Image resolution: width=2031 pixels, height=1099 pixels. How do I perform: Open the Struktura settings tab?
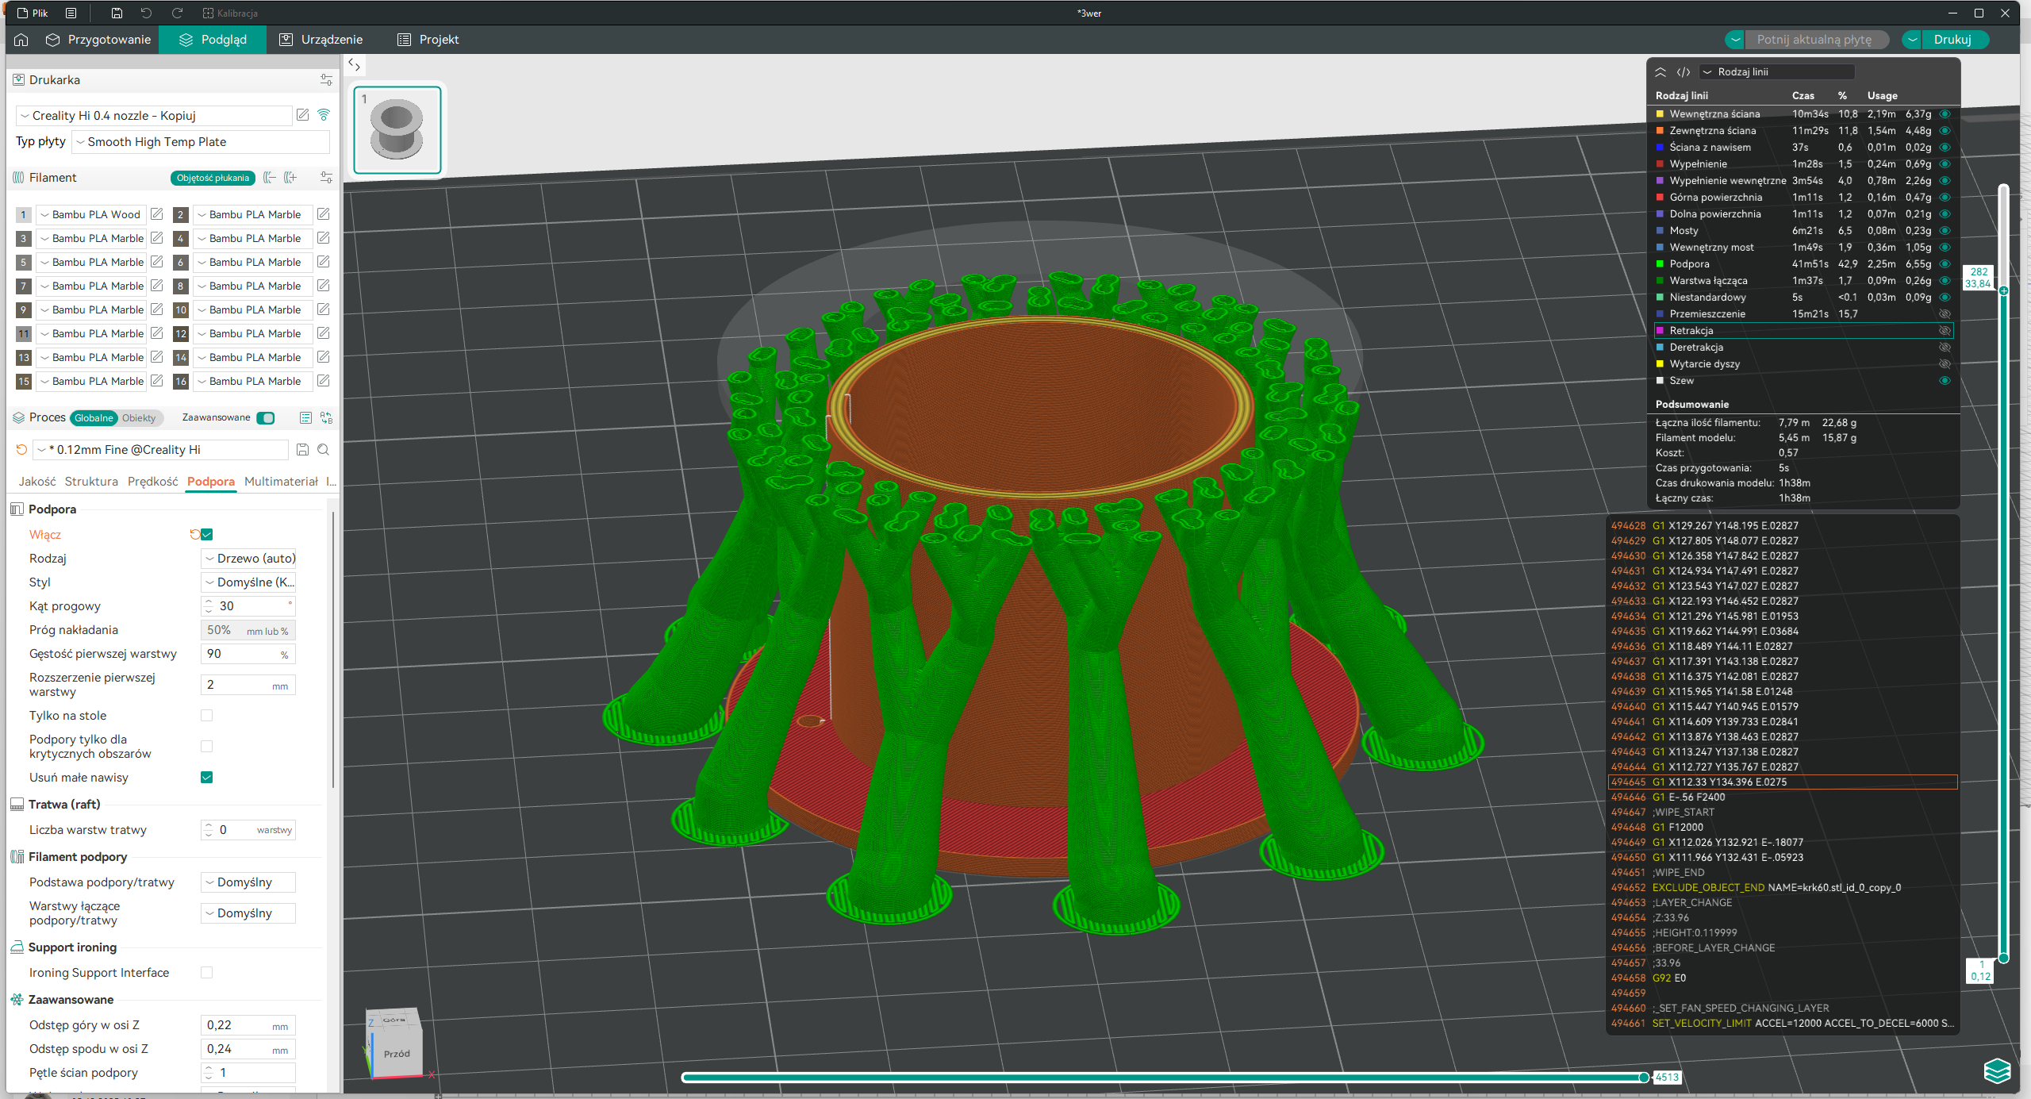[91, 482]
